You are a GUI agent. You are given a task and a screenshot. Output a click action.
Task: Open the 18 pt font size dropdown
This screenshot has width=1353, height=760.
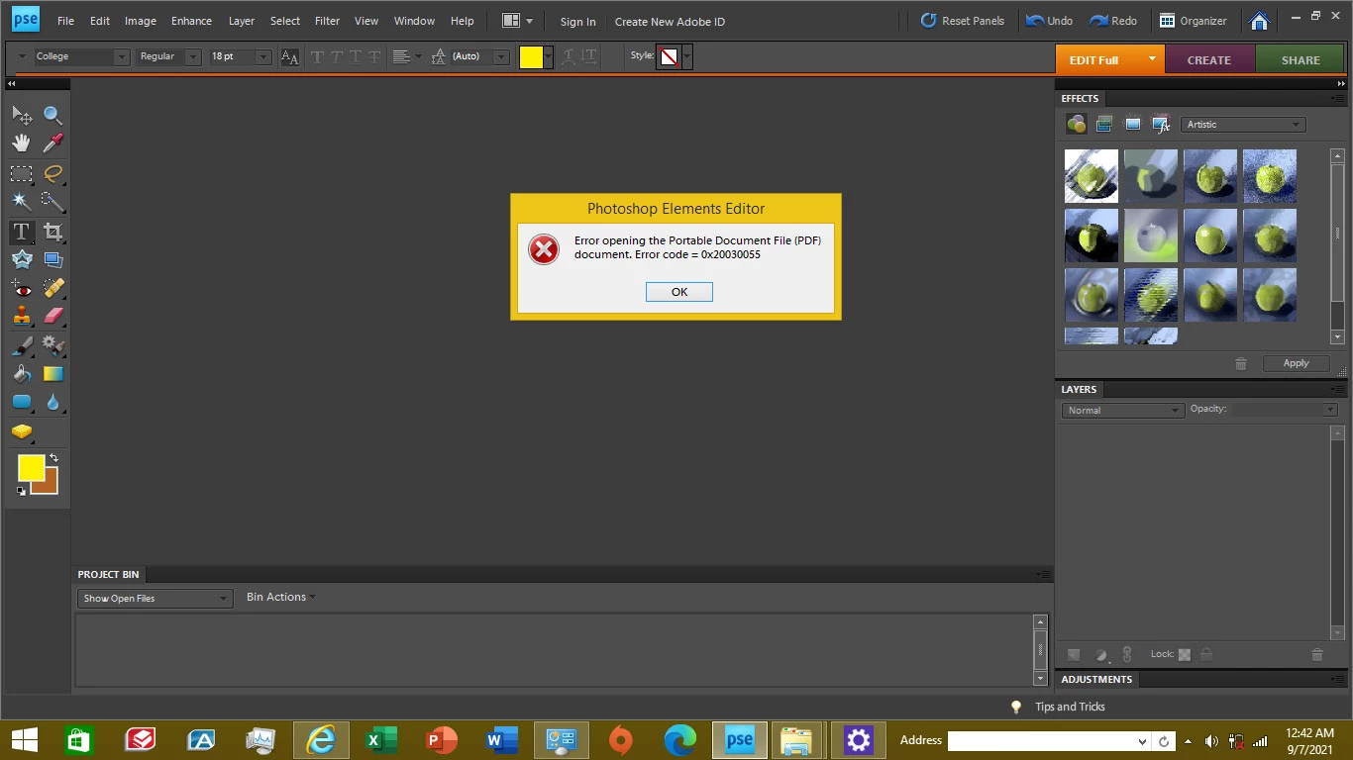coord(263,57)
